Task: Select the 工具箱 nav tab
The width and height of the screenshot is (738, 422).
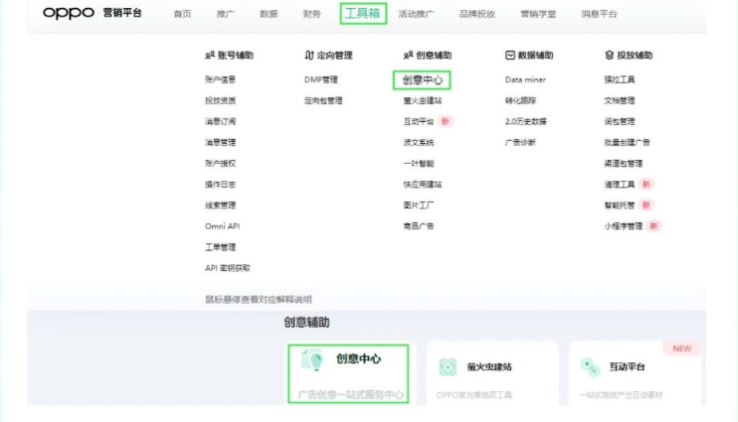Action: 363,14
